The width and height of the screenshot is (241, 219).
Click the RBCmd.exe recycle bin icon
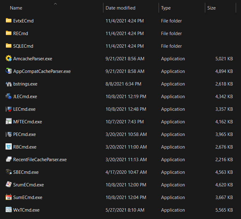tap(9, 147)
